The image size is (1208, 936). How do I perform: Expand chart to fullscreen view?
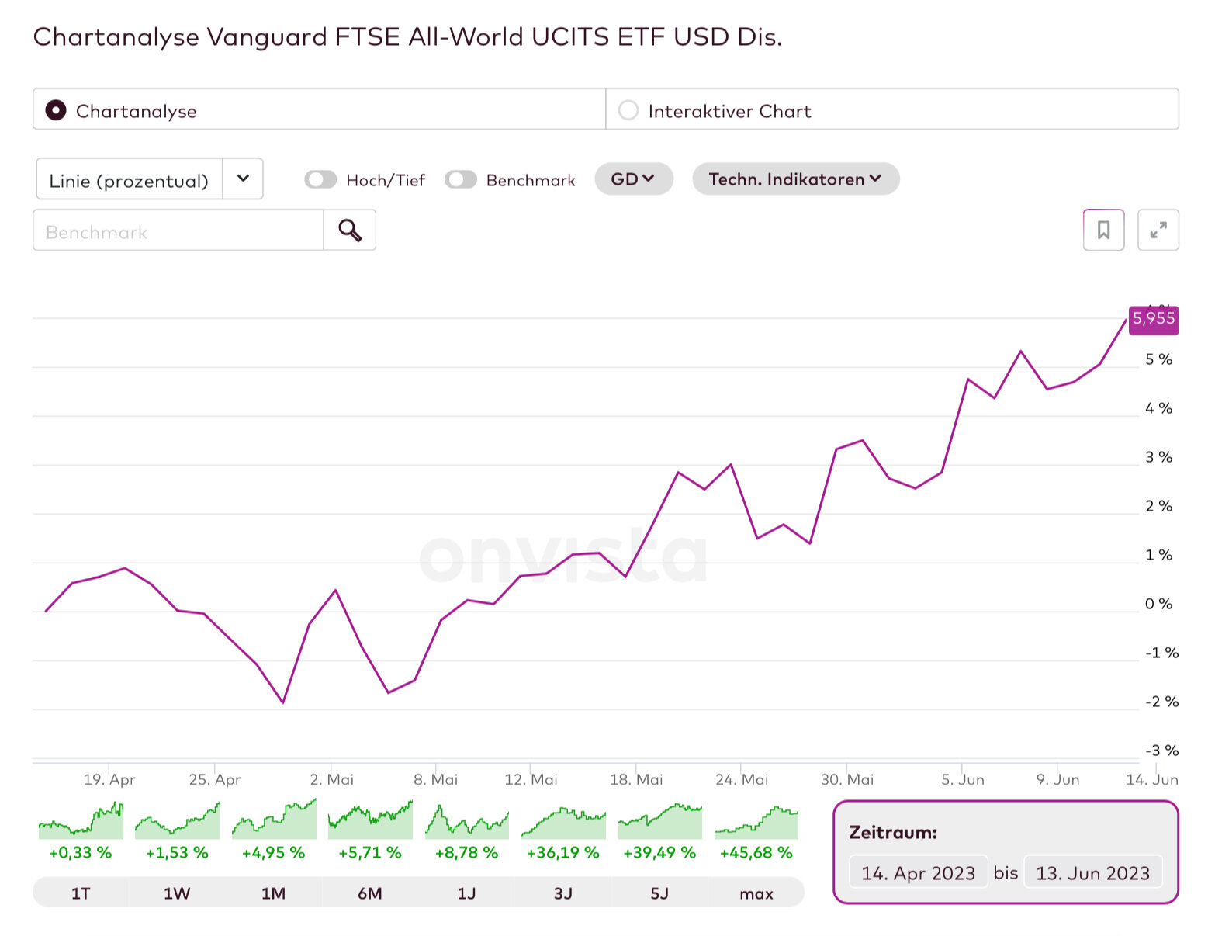click(1158, 231)
